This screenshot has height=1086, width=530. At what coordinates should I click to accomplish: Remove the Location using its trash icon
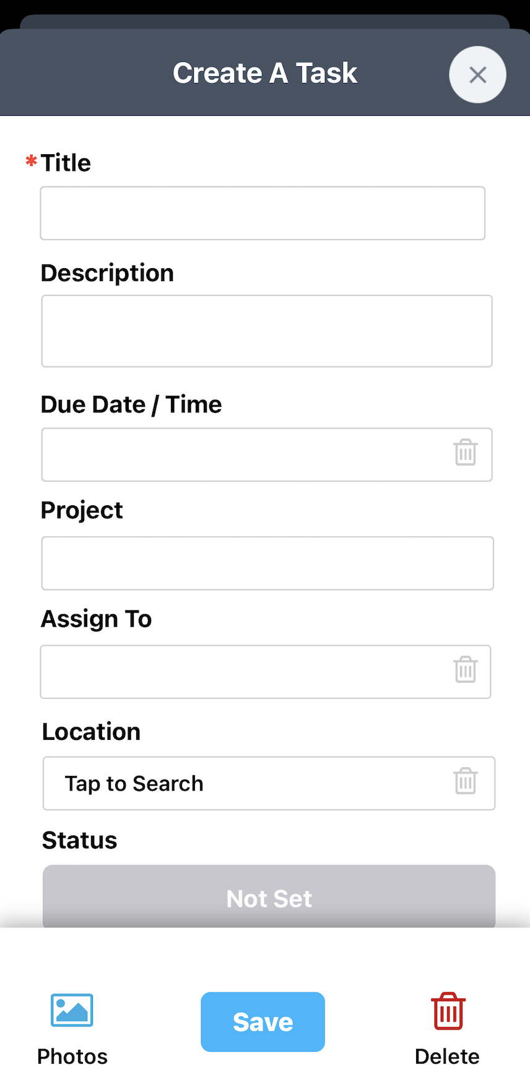(465, 781)
